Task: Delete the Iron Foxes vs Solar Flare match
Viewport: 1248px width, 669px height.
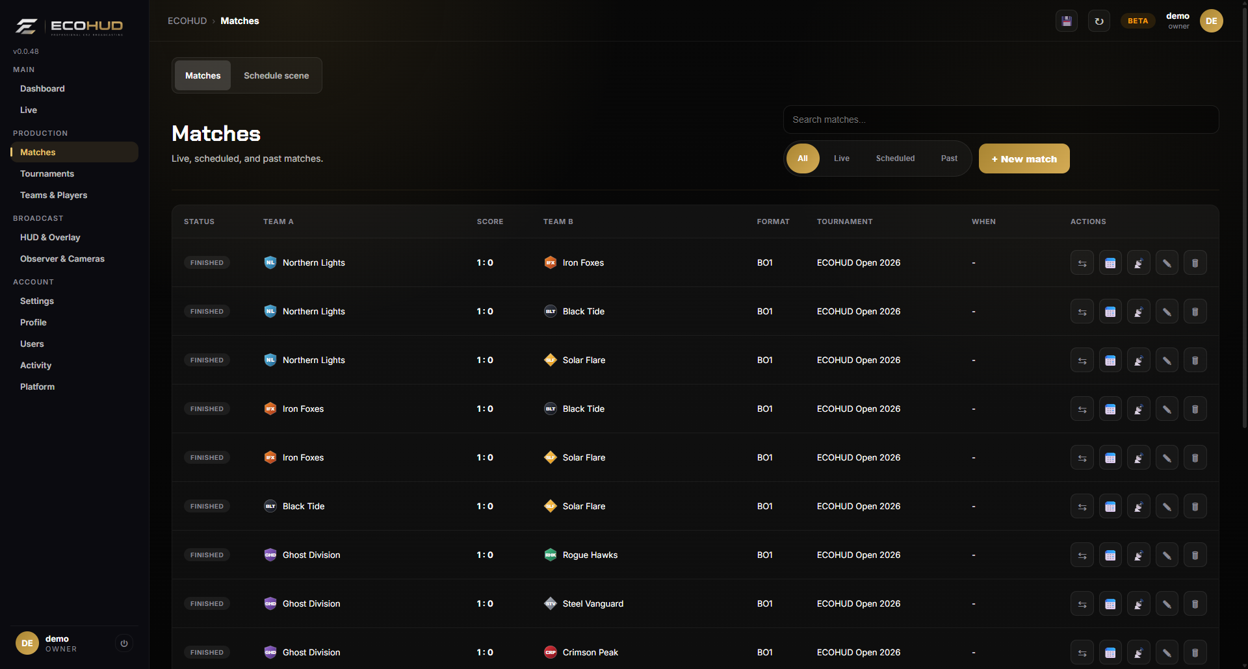Action: (1195, 458)
